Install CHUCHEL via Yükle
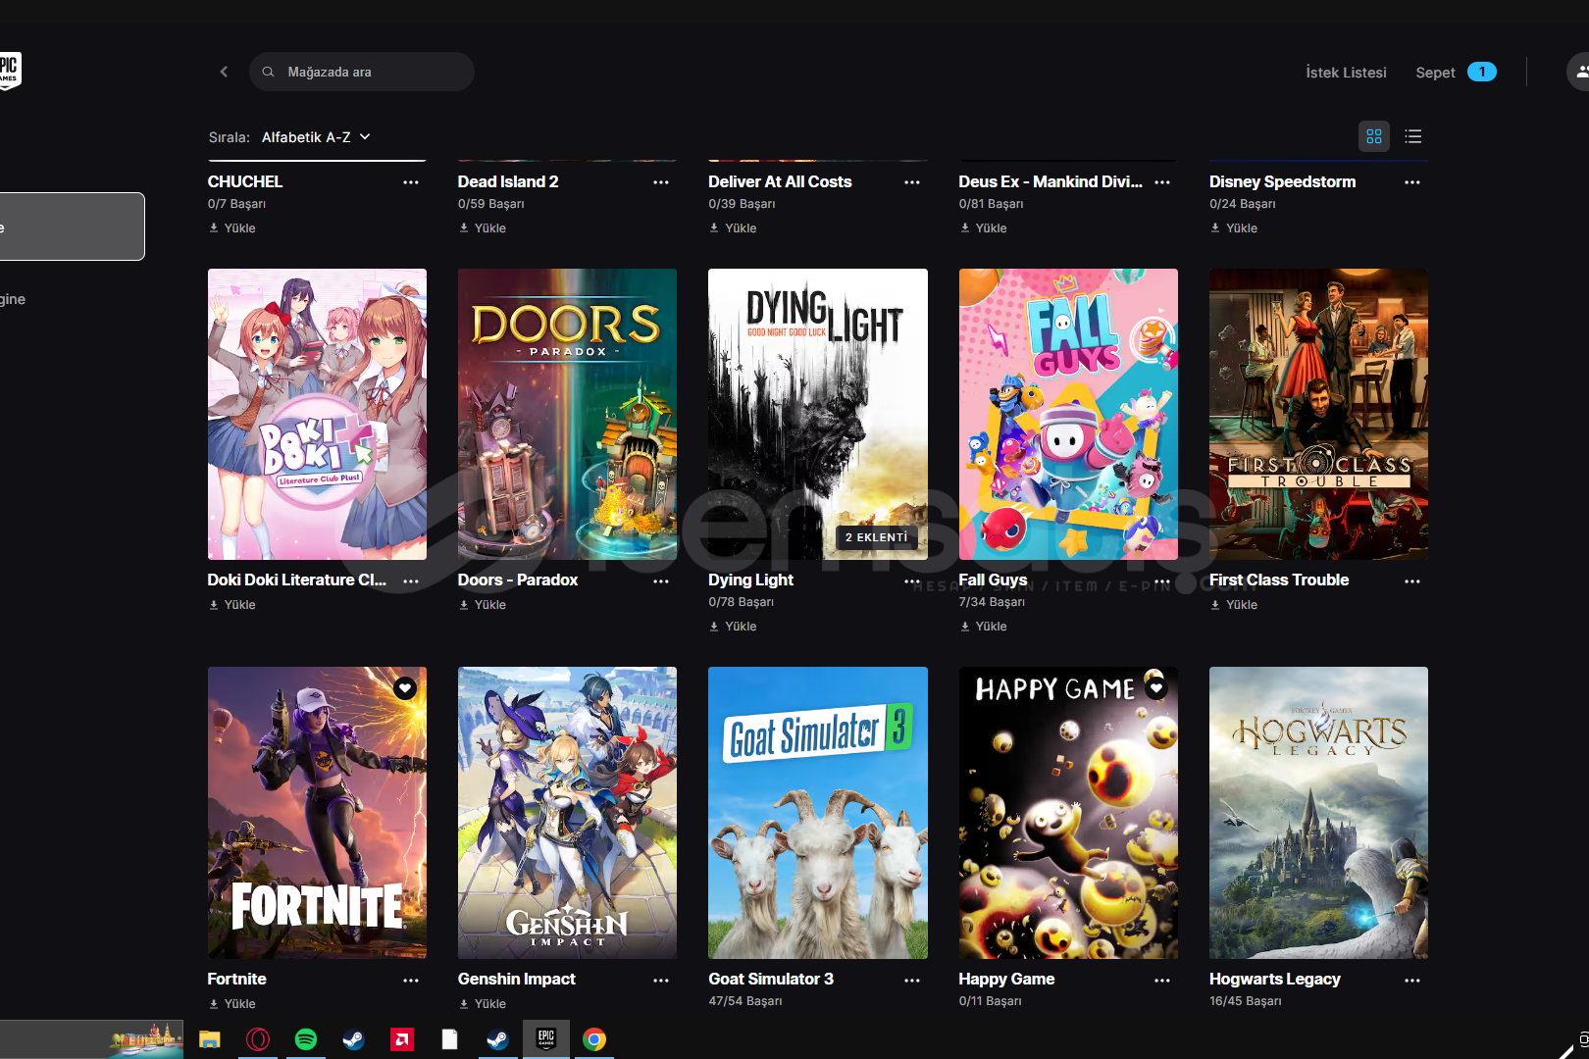The width and height of the screenshot is (1589, 1059). [232, 227]
